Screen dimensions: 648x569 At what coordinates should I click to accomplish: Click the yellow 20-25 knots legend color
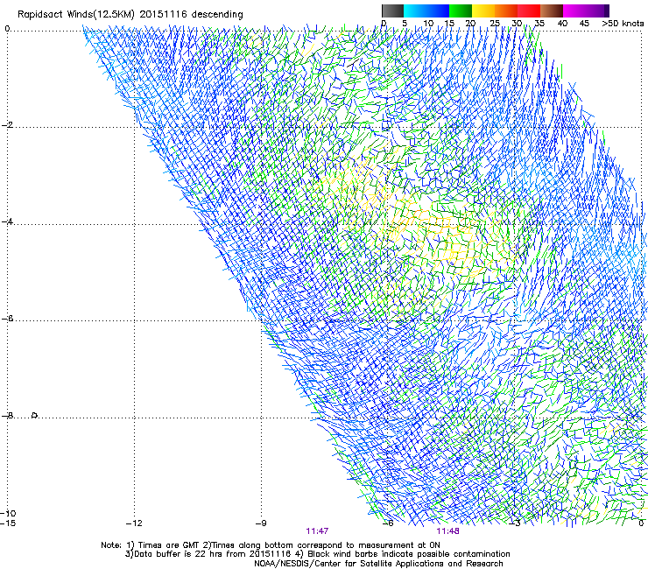point(483,11)
